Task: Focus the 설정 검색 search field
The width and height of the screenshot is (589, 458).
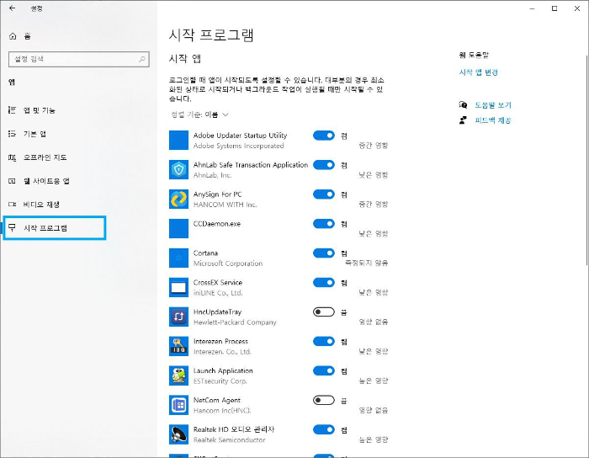Action: click(x=79, y=59)
